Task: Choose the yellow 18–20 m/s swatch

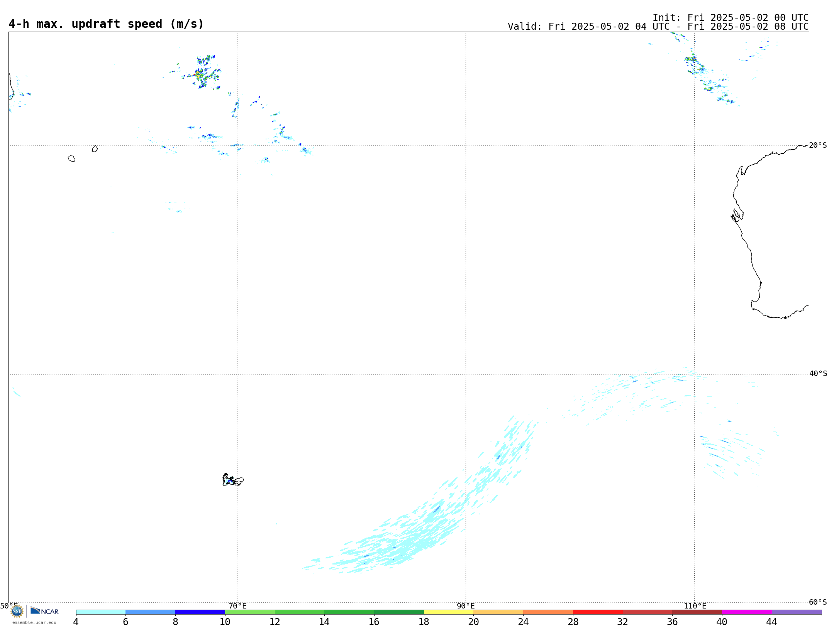Action: (449, 612)
